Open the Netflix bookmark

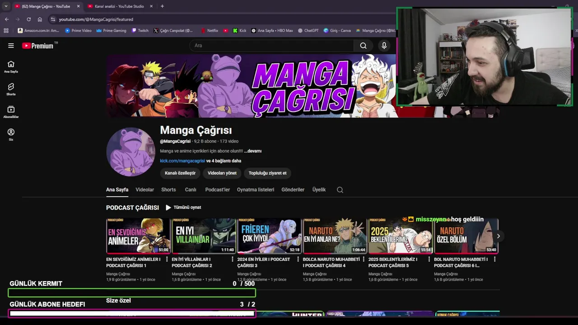click(210, 31)
